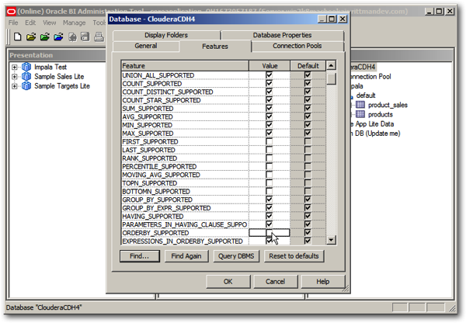Click LAST_SUPPORTED Default column checkbox
The image size is (466, 323).
coord(308,150)
